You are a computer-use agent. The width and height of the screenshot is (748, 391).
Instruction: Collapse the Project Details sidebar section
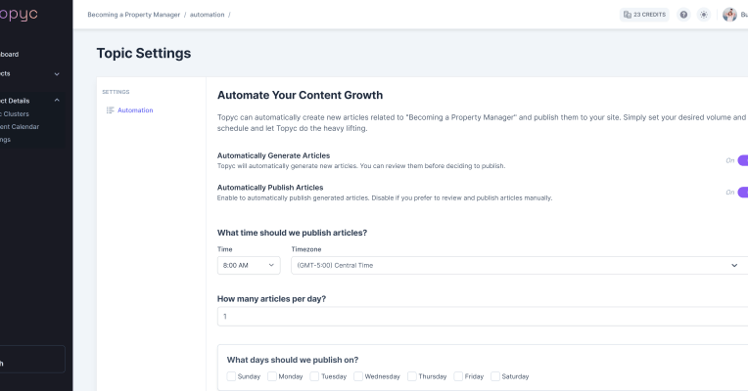click(x=57, y=100)
